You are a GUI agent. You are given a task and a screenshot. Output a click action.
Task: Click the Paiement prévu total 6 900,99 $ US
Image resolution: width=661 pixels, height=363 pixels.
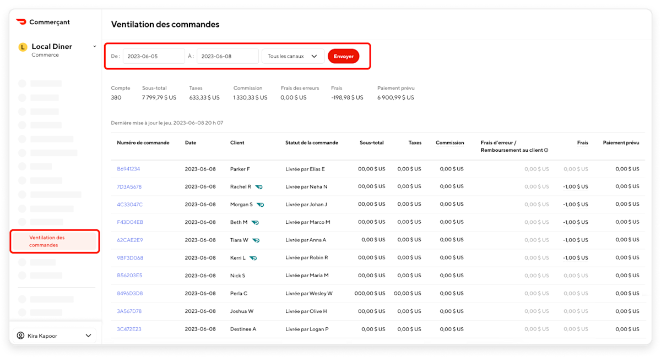[x=395, y=97]
